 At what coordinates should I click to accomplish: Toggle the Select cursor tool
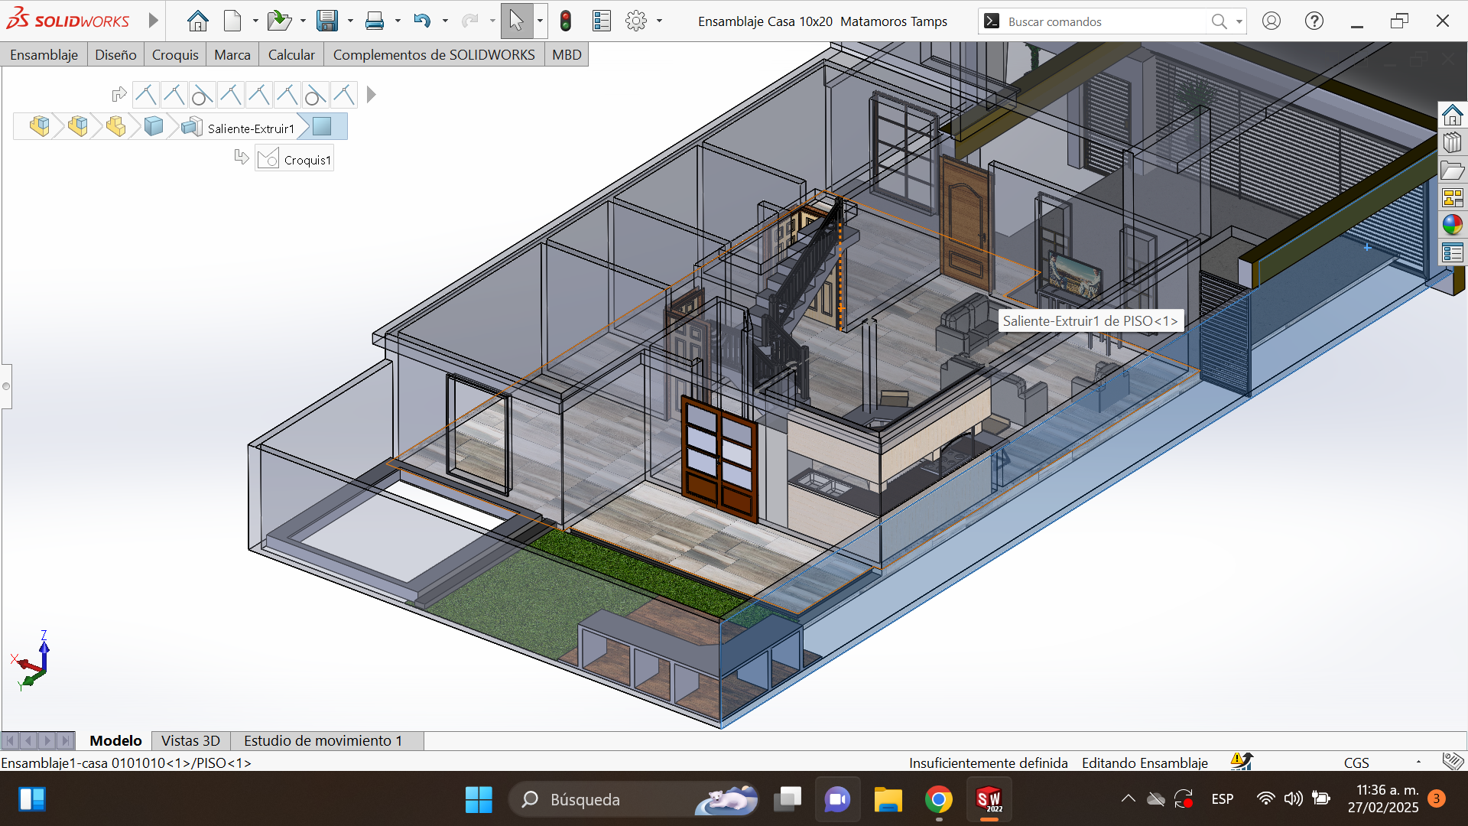point(516,21)
